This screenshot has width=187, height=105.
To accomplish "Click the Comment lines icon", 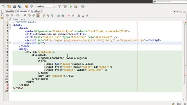I will (x=79, y=15).
